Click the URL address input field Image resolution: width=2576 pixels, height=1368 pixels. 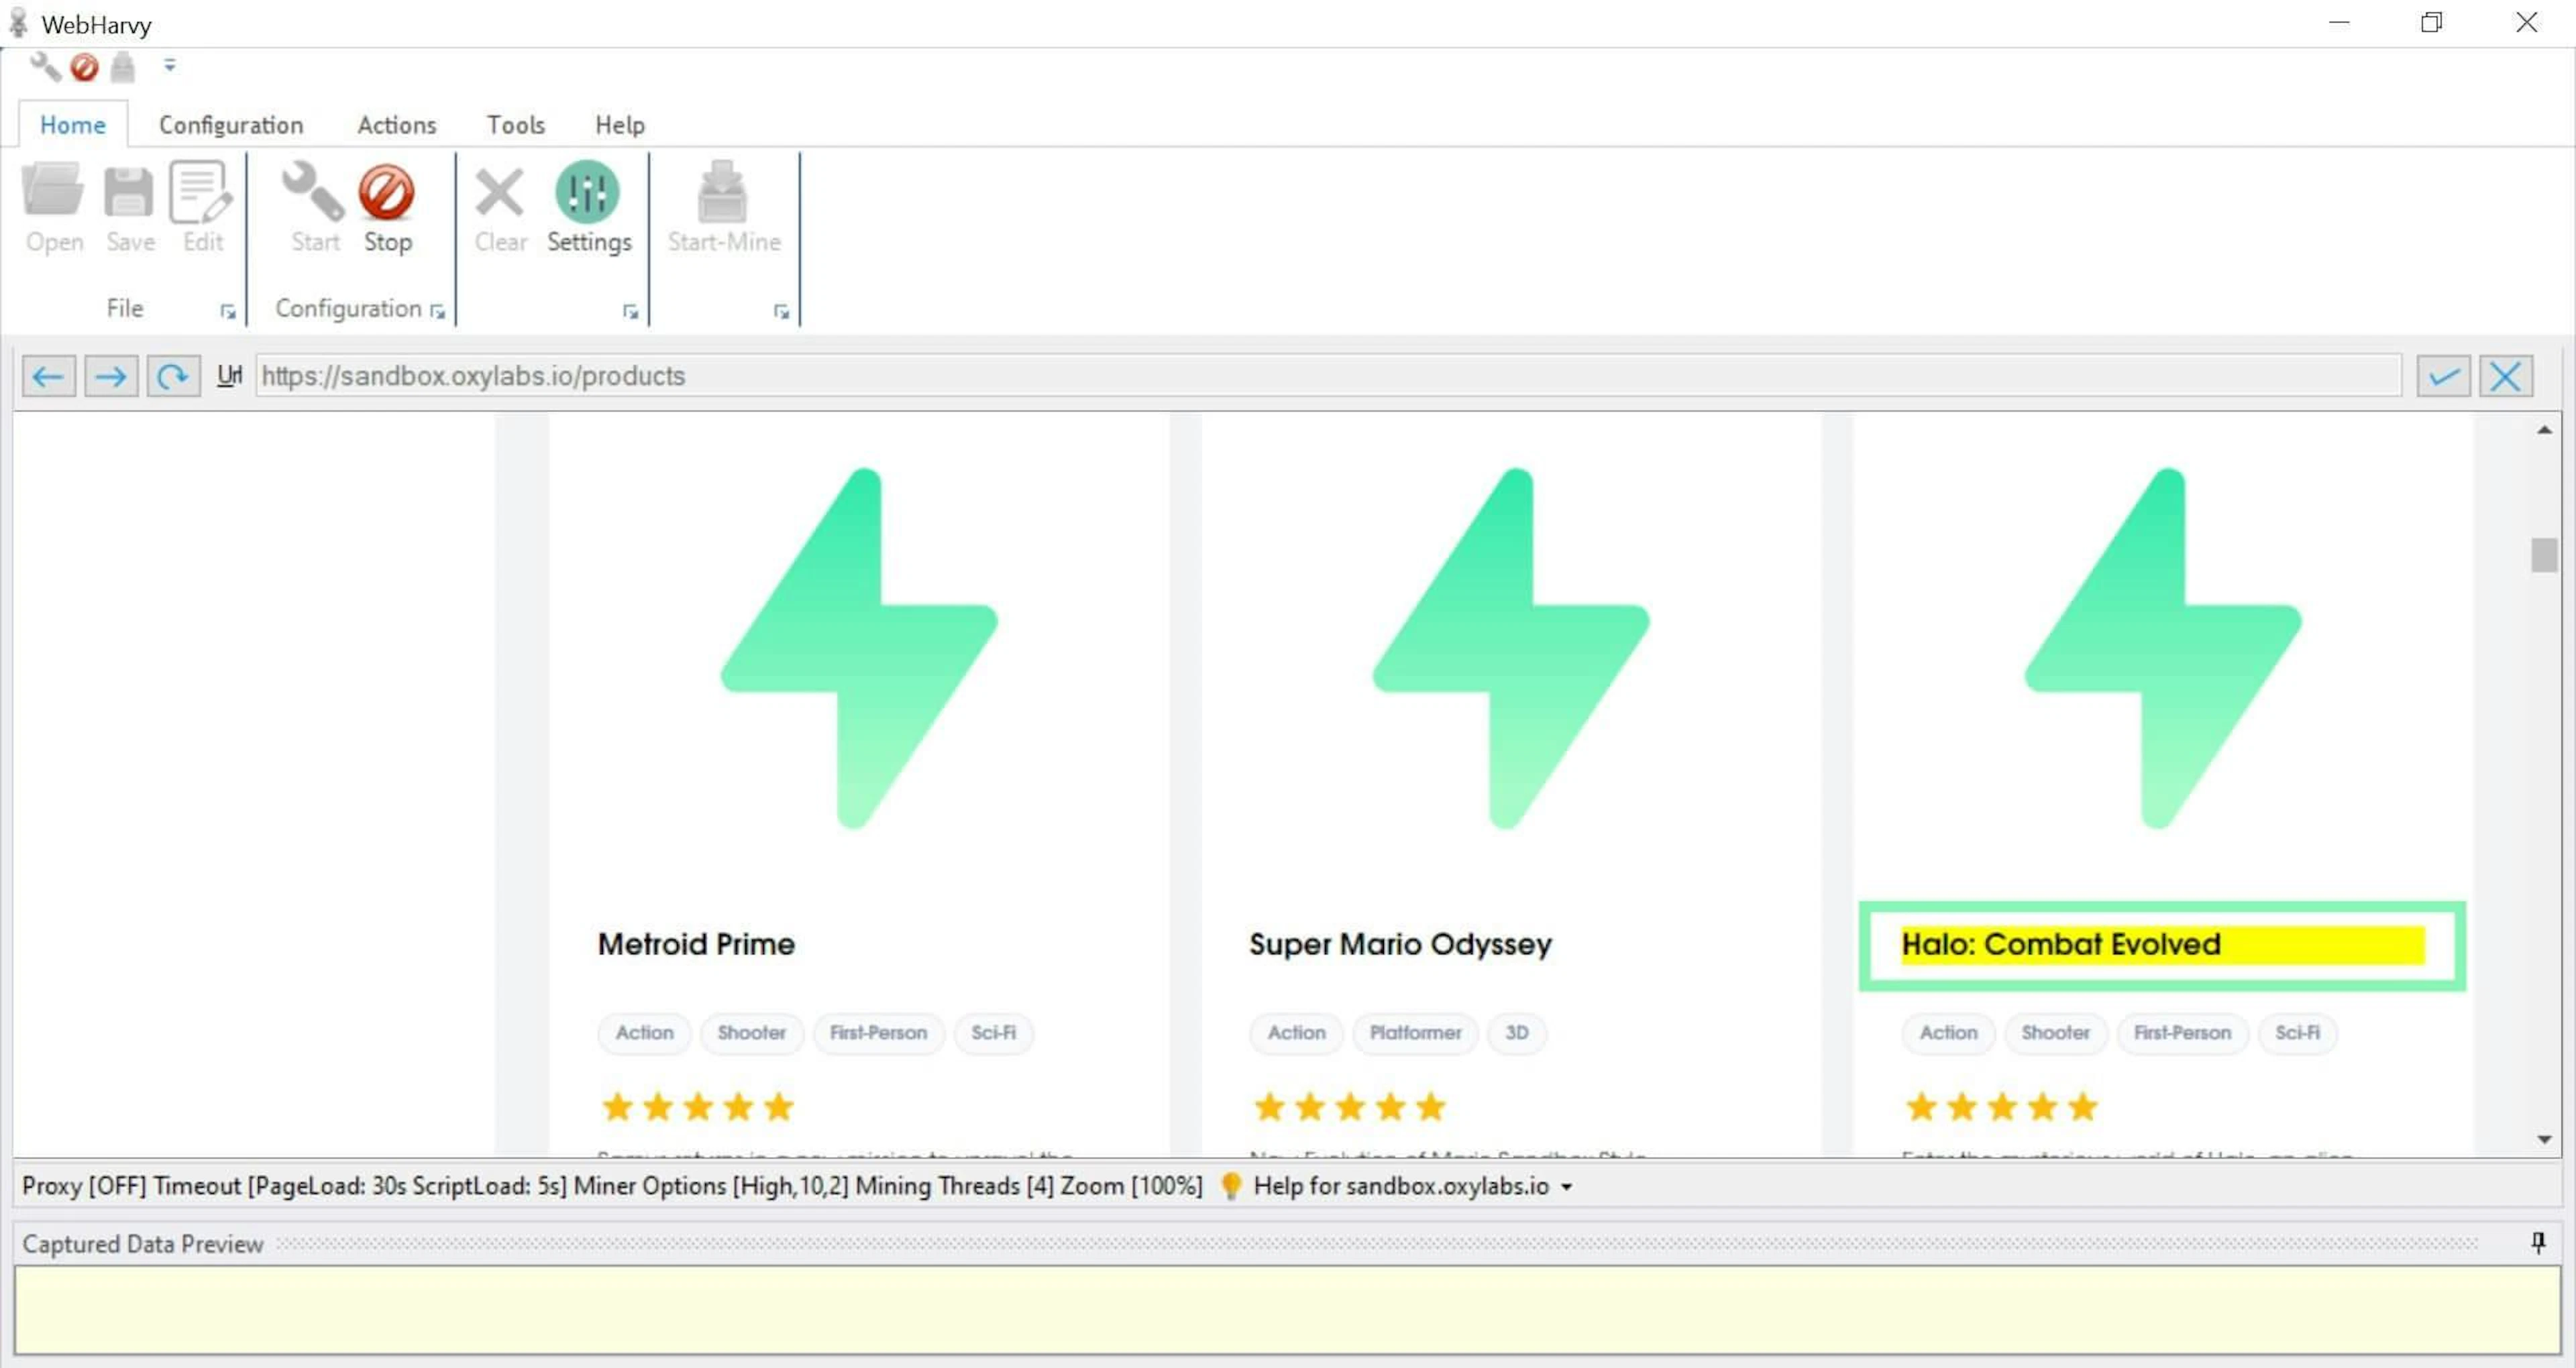(x=1328, y=376)
